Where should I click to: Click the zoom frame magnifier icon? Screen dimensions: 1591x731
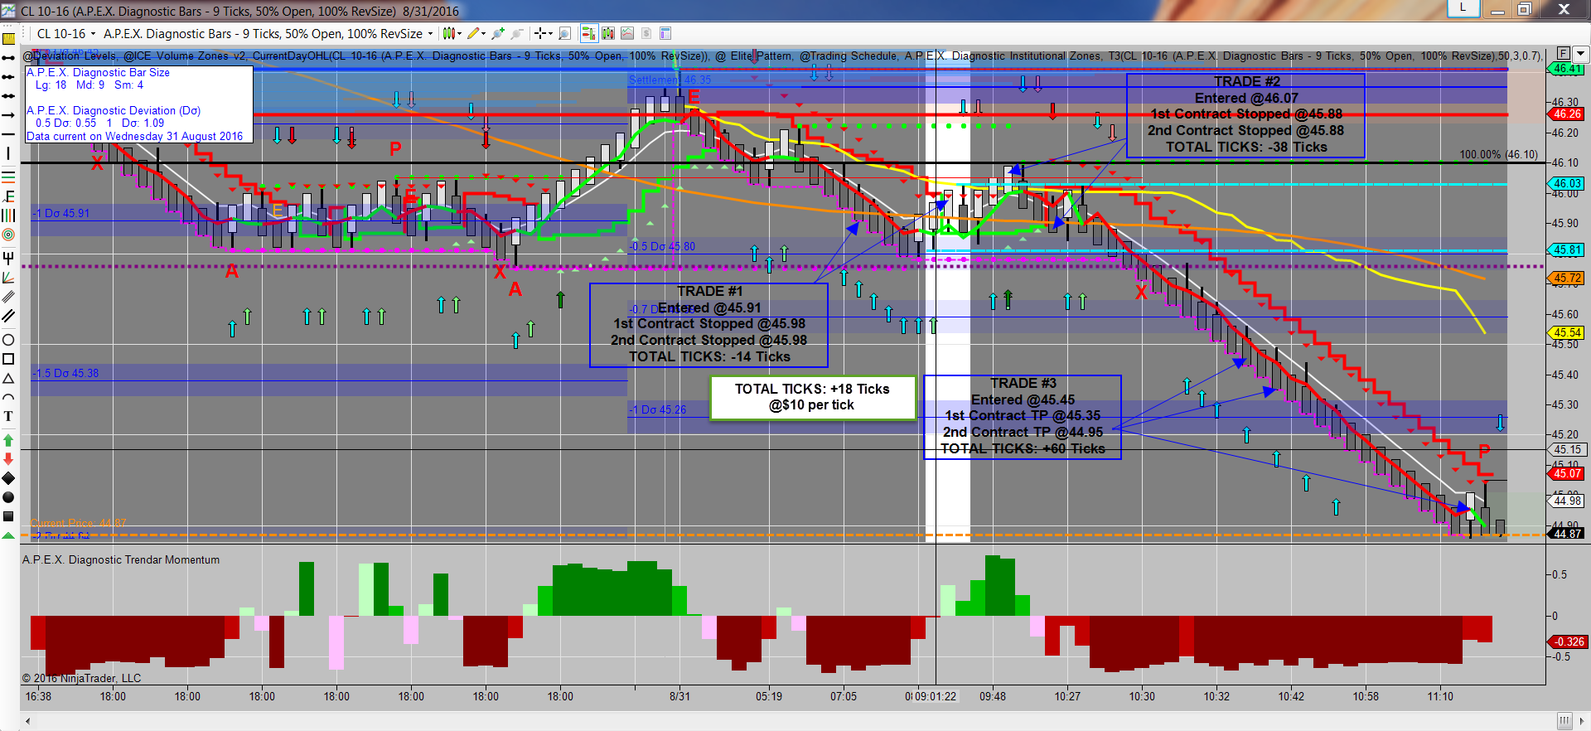tap(565, 33)
